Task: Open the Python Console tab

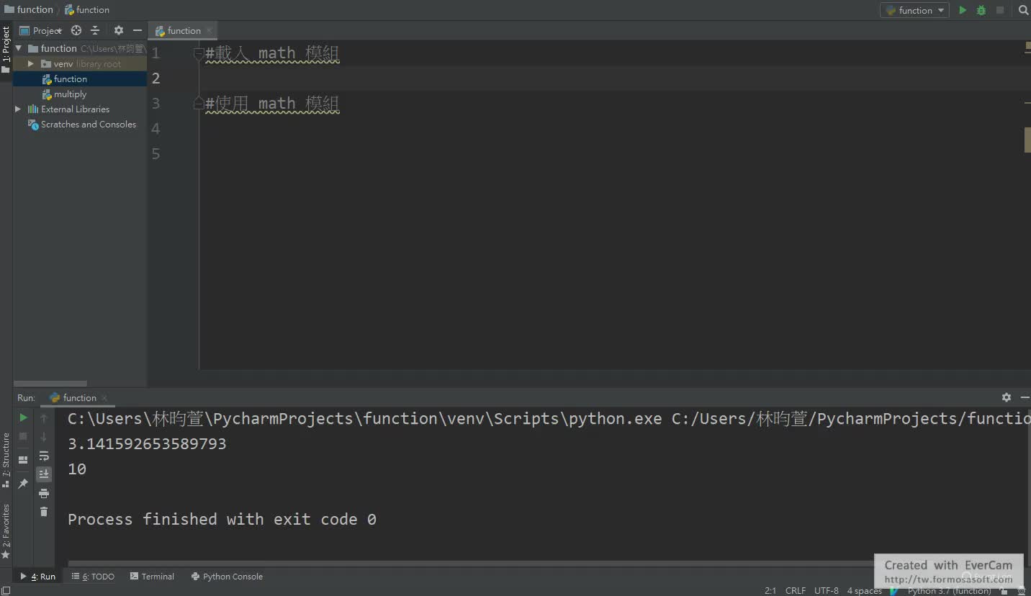Action: tap(227, 577)
